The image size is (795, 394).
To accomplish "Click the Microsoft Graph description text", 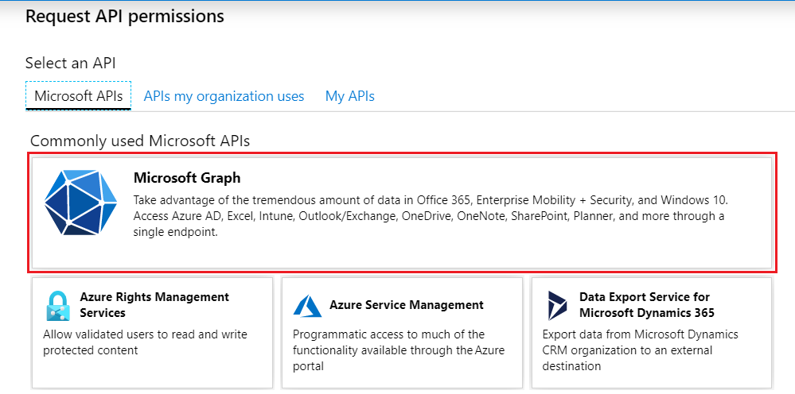I will pyautogui.click(x=430, y=216).
